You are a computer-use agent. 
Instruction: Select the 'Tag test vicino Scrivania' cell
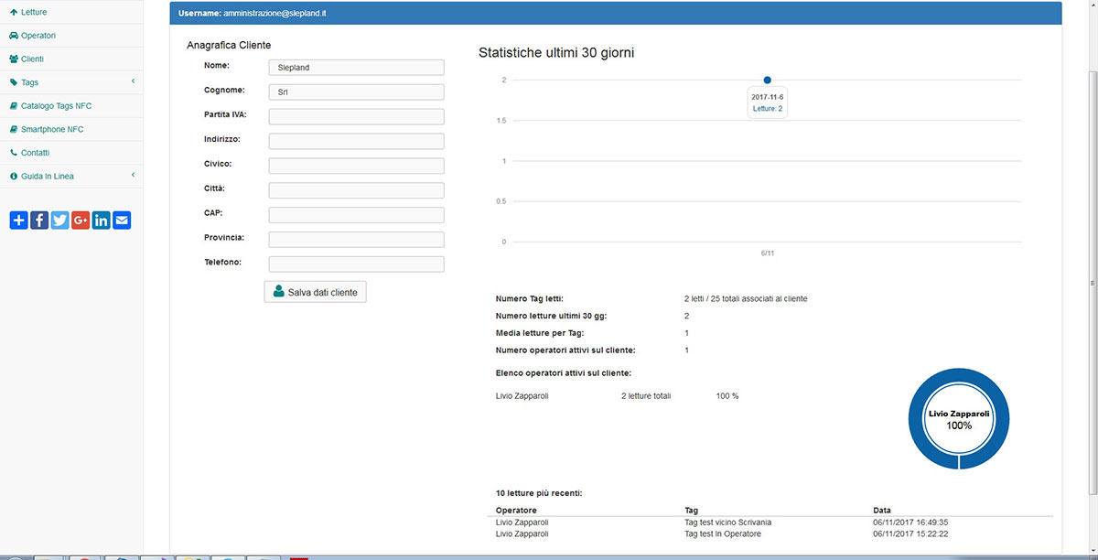pos(728,522)
